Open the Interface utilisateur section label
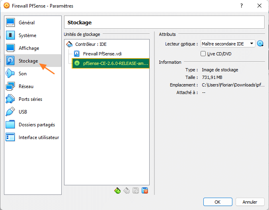The image size is (269, 210). (39, 137)
